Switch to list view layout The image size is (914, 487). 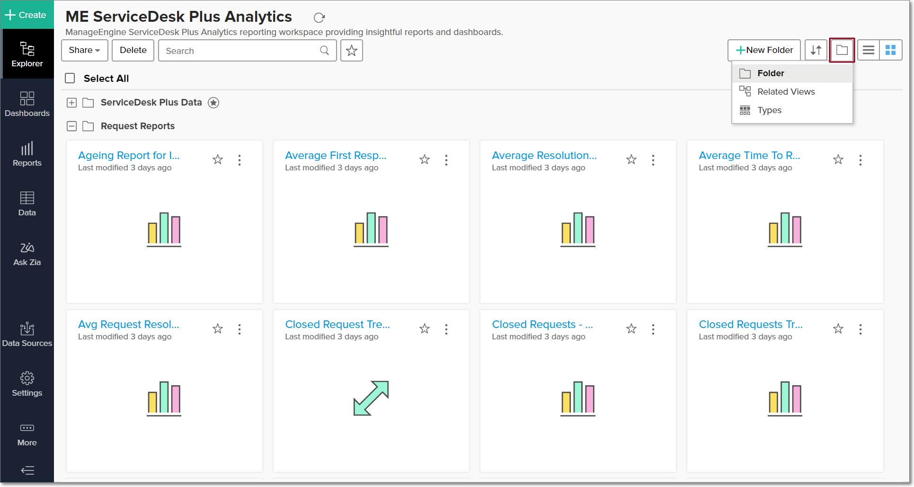pos(868,50)
